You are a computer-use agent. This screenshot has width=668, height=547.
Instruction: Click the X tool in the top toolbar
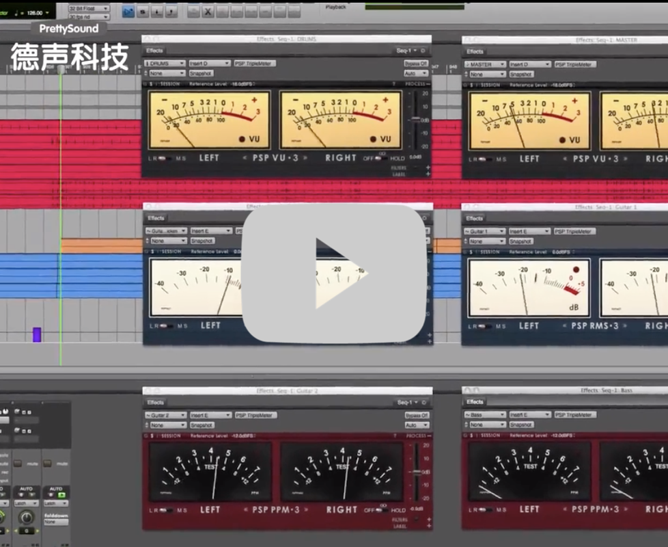coord(208,12)
